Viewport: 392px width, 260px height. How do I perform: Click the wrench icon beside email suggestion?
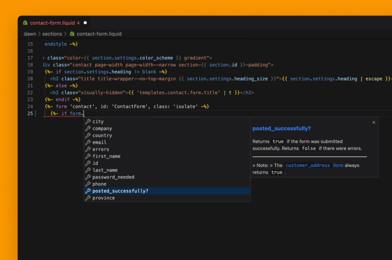pyautogui.click(x=88, y=142)
